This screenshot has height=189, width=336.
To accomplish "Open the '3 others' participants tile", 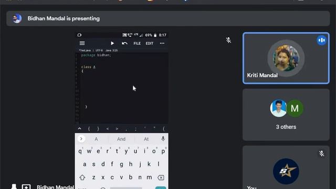I will point(286,115).
